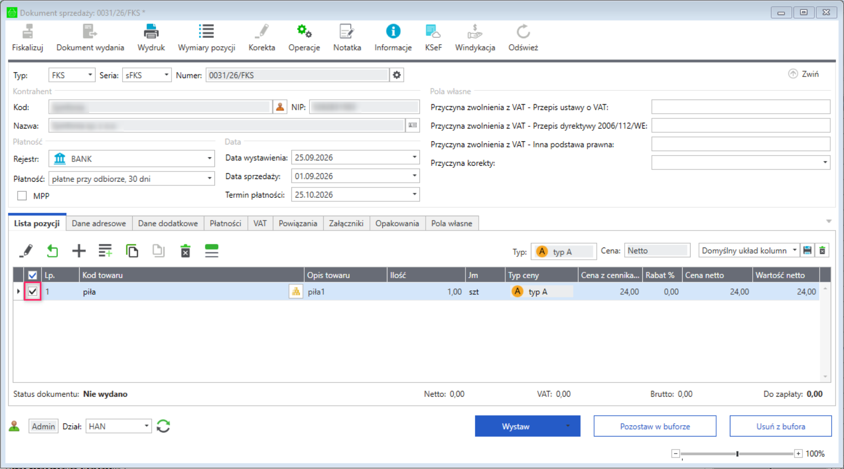Switch to the Dane adresowe tab
This screenshot has width=844, height=469.
(99, 224)
